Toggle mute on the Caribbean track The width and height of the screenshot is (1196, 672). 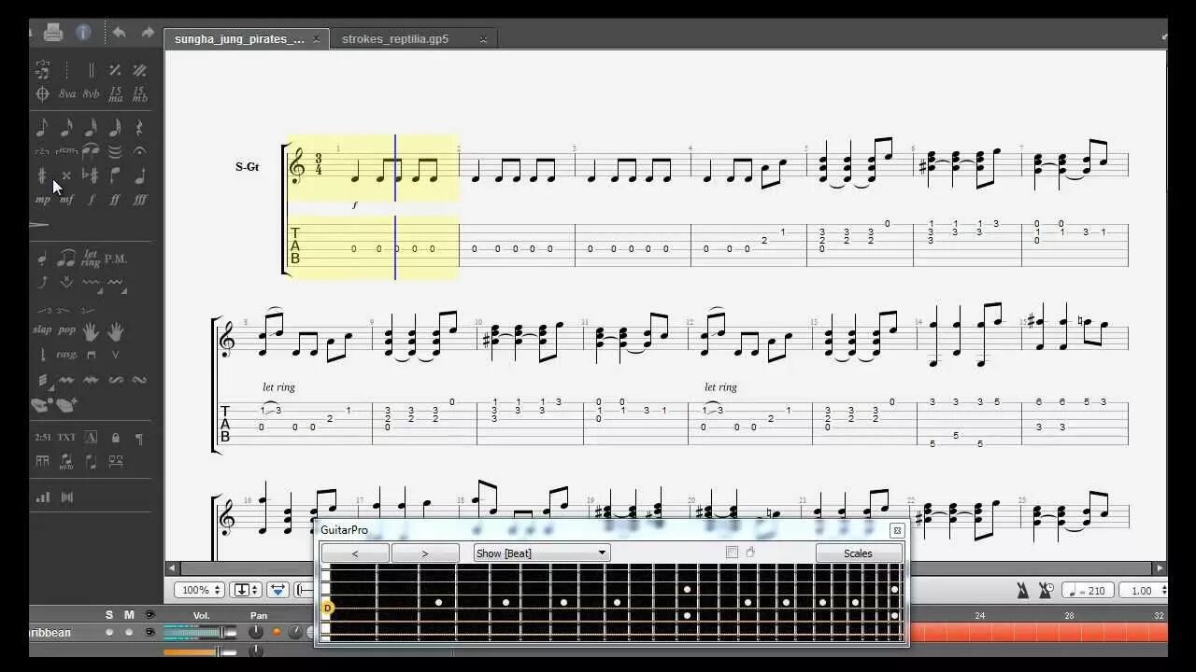click(129, 632)
